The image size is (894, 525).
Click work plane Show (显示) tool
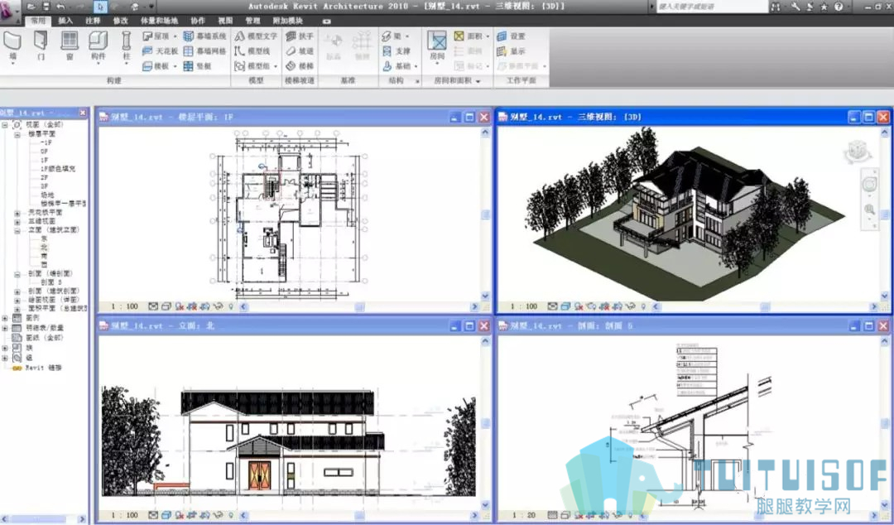point(512,51)
